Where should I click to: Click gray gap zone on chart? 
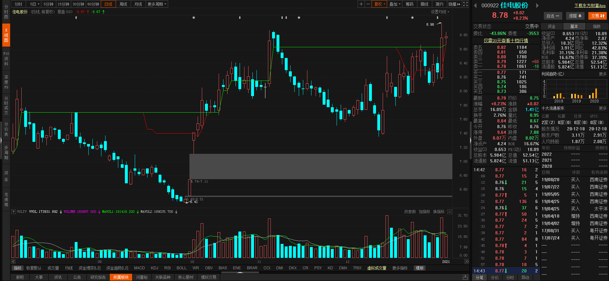coord(321,167)
